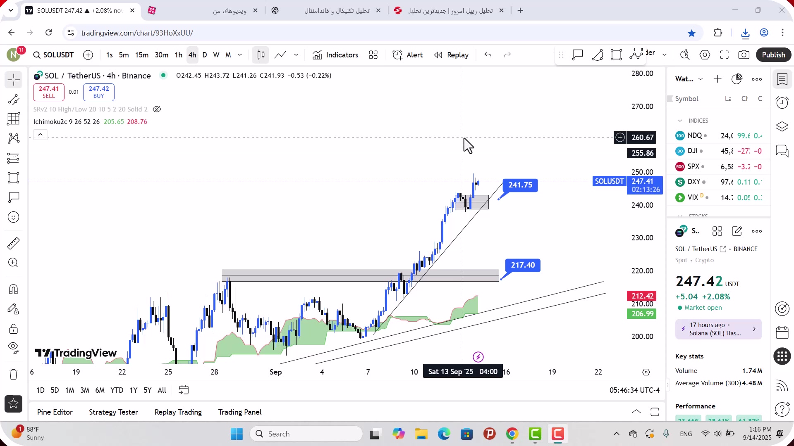
Task: Open the Trading Panel tab
Action: [x=240, y=412]
